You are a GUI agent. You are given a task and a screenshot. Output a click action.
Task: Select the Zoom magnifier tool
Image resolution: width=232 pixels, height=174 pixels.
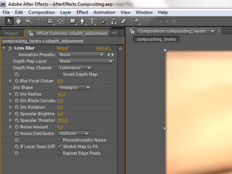tap(29, 21)
